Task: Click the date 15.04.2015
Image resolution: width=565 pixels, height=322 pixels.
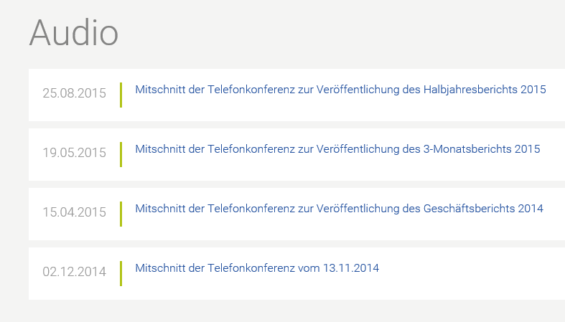Action: point(74,212)
